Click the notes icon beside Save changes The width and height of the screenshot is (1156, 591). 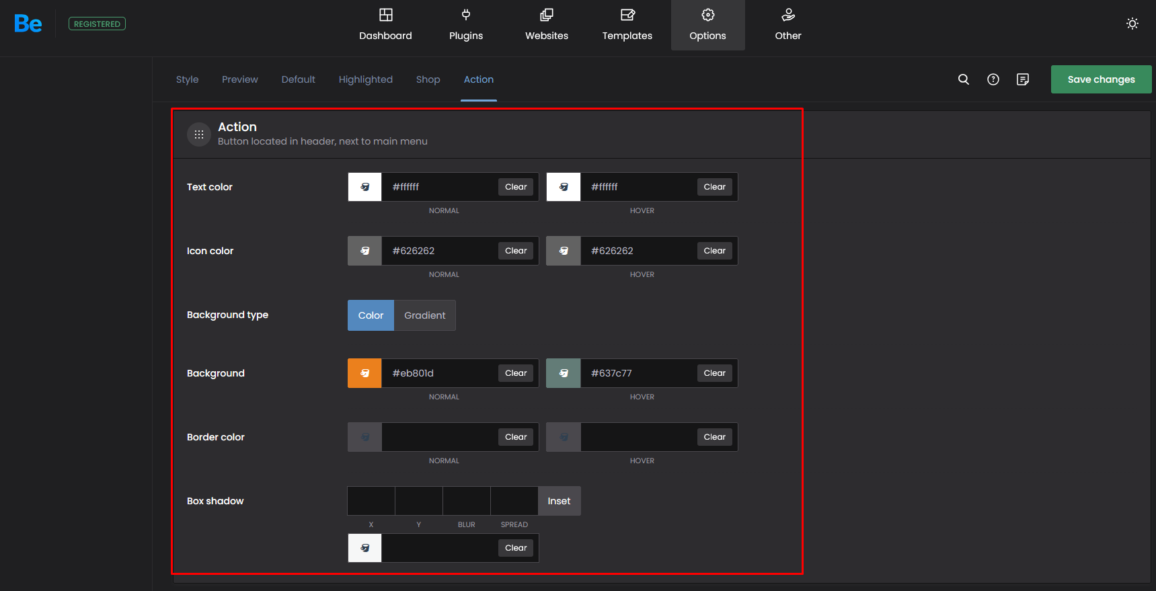tap(1023, 79)
